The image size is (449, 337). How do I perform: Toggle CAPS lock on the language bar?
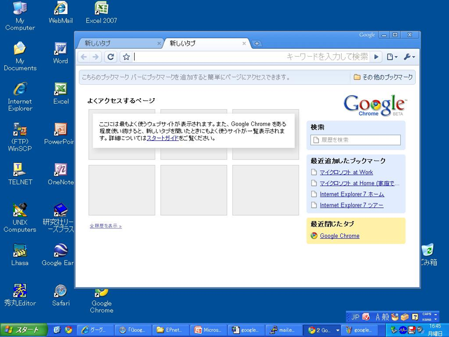click(x=427, y=314)
